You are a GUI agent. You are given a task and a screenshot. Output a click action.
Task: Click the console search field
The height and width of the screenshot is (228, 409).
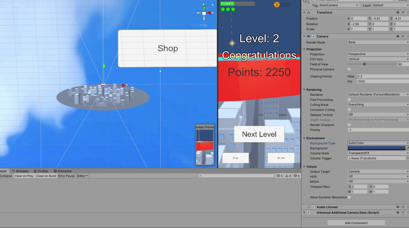point(236,176)
